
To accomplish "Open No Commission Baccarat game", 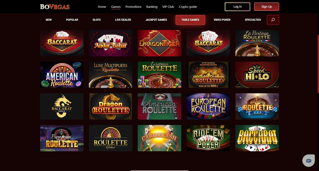I will click(x=62, y=43).
